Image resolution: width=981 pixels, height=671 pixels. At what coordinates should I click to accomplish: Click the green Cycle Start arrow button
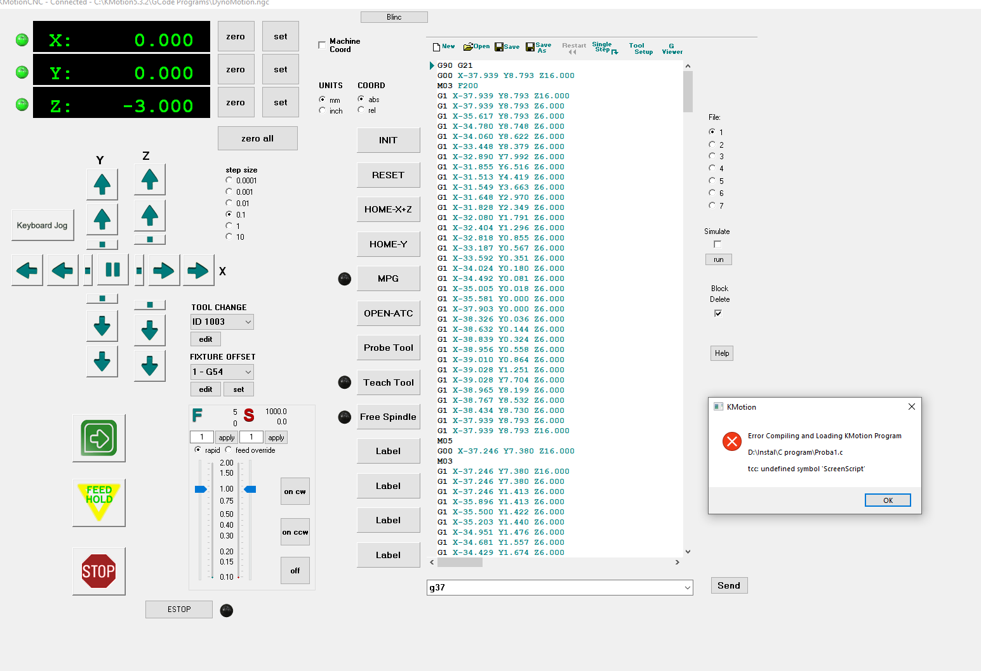(x=99, y=438)
